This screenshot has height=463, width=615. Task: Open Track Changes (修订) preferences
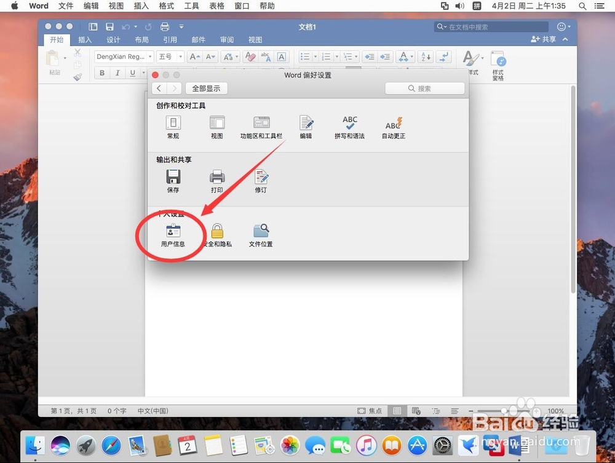(x=261, y=181)
